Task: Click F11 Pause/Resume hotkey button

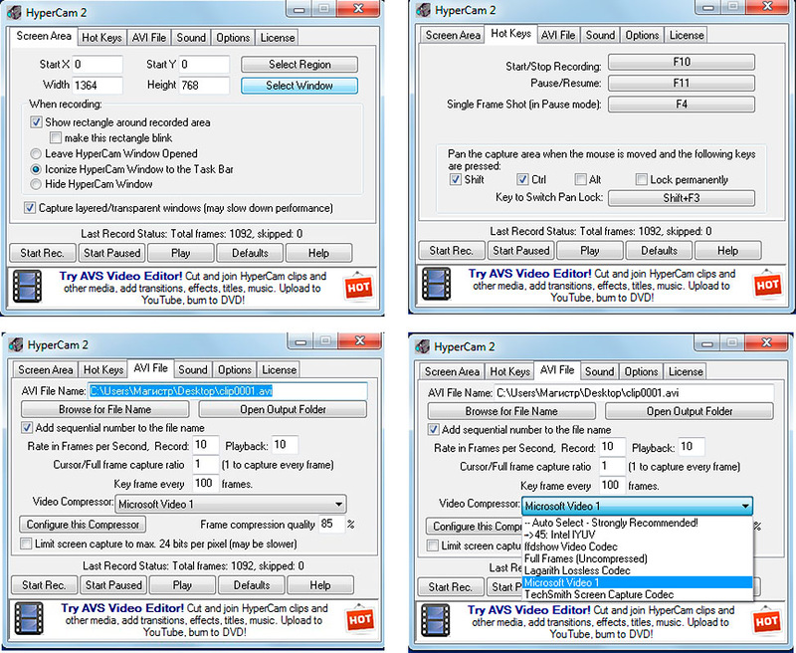Action: (682, 84)
